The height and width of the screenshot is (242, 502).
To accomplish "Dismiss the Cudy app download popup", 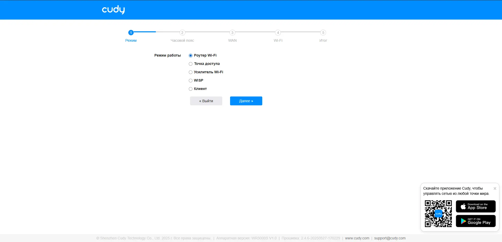I will [x=495, y=188].
